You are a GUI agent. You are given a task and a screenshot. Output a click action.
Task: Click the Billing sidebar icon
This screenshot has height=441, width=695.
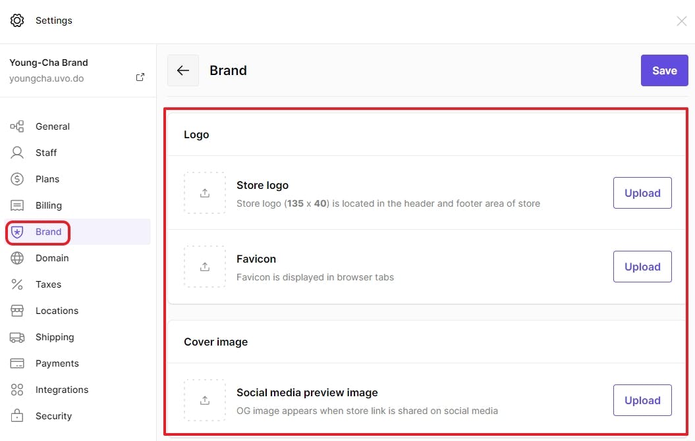[x=17, y=205]
